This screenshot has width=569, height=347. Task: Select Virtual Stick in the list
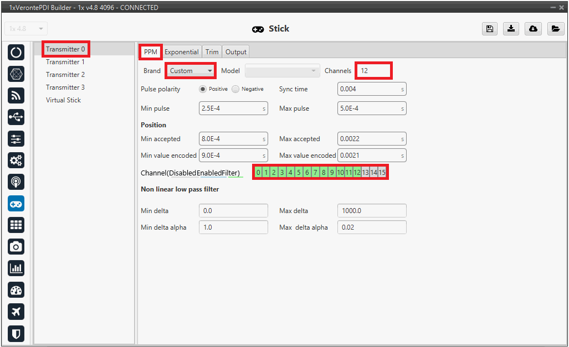[x=63, y=100]
